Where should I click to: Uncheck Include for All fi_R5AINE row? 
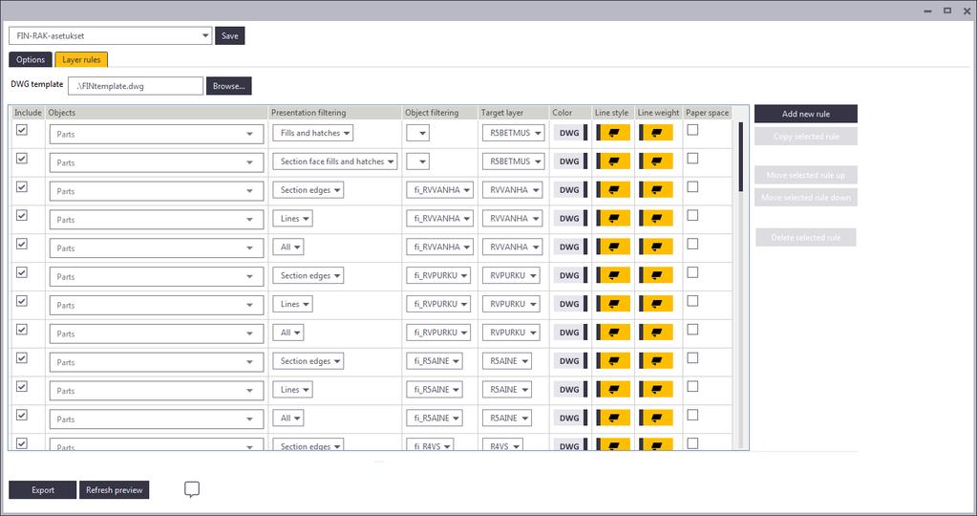point(22,415)
